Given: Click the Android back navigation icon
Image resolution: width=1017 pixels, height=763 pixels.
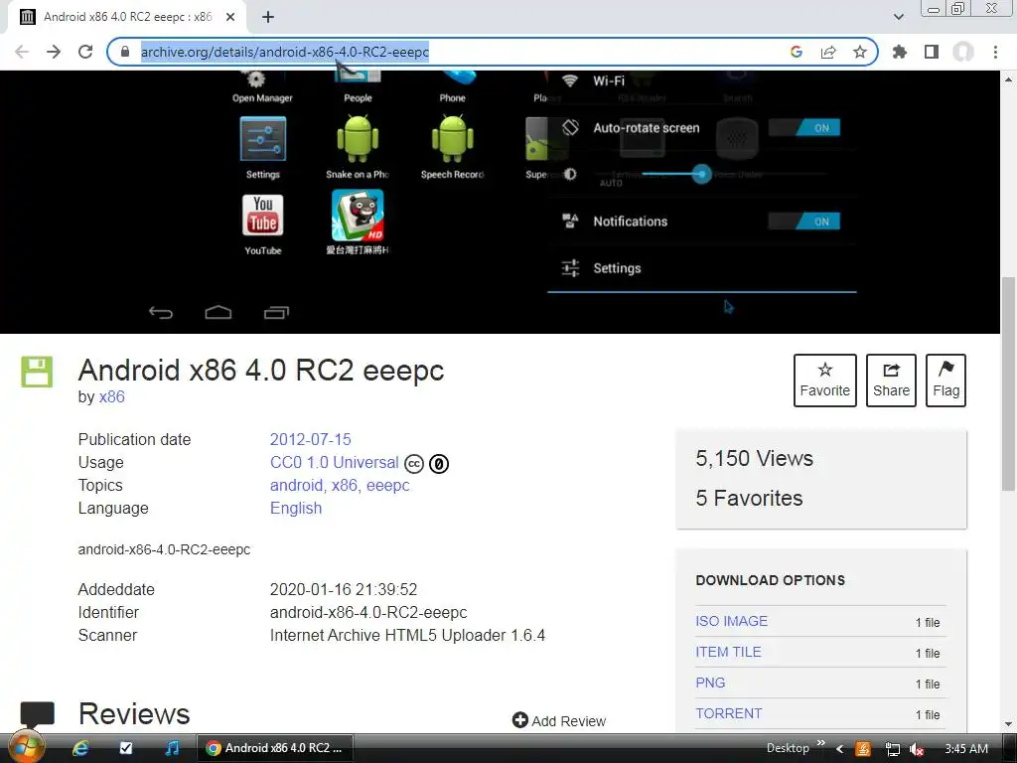Looking at the screenshot, I should 161,313.
